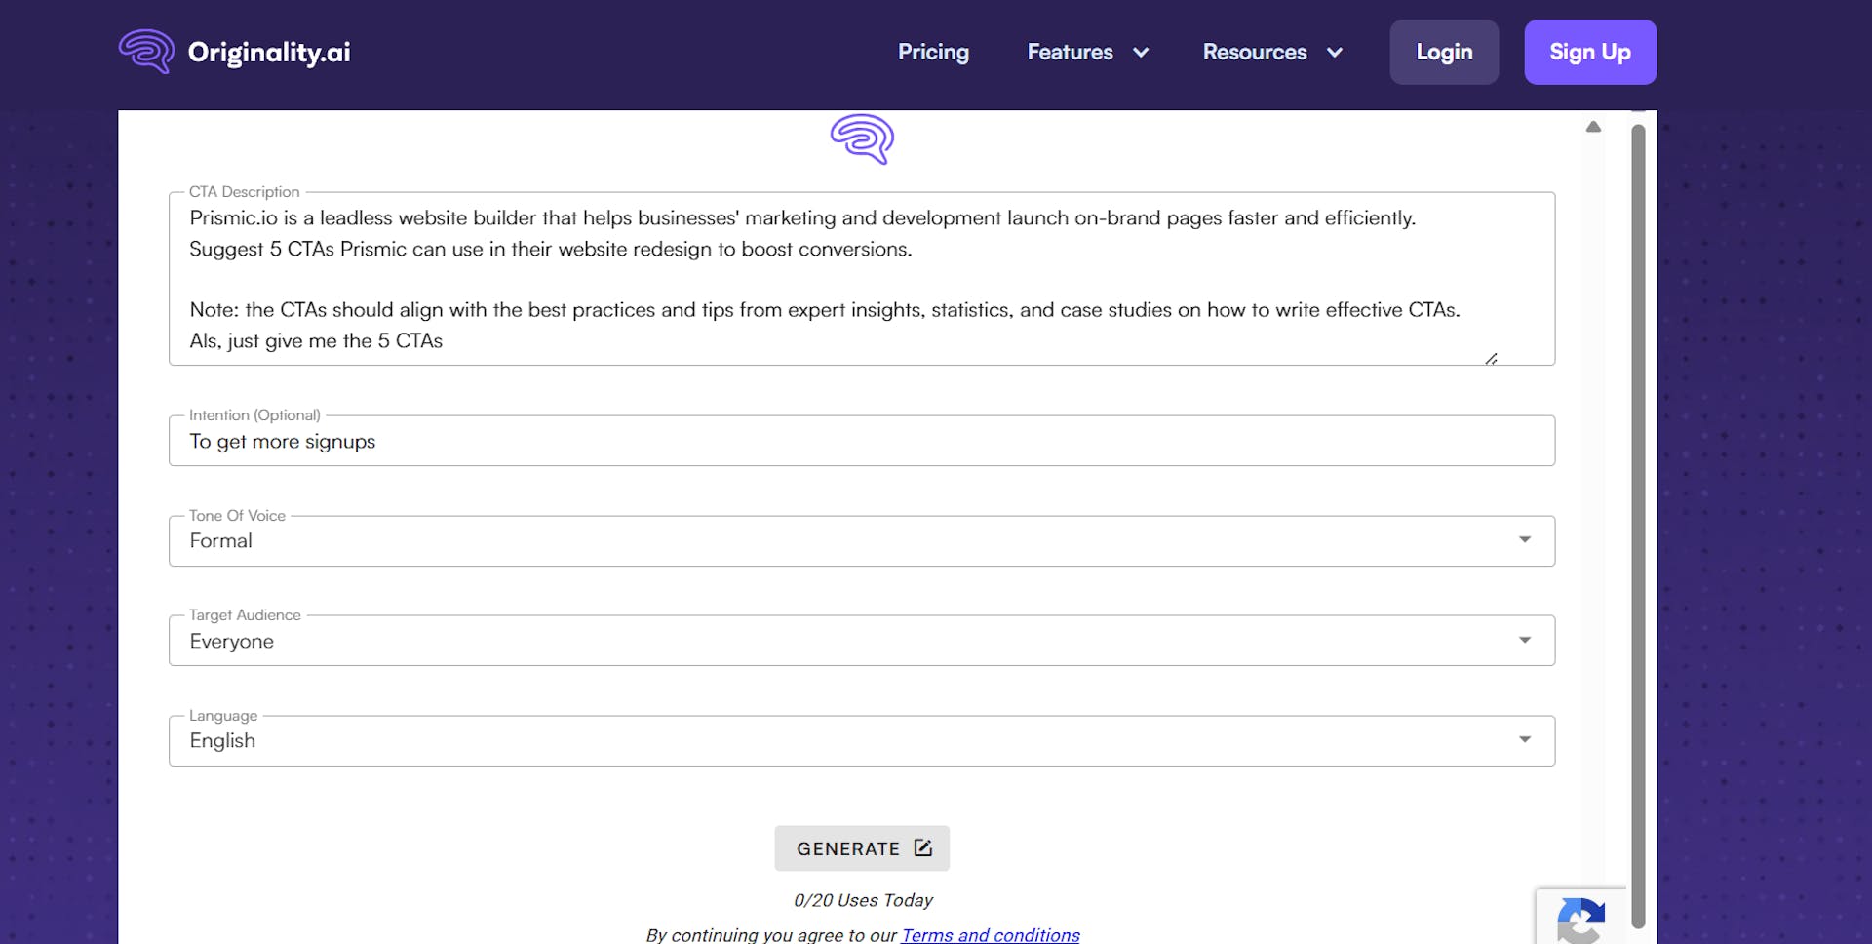The height and width of the screenshot is (944, 1872).
Task: Open the Resources menu
Action: 1255,53
